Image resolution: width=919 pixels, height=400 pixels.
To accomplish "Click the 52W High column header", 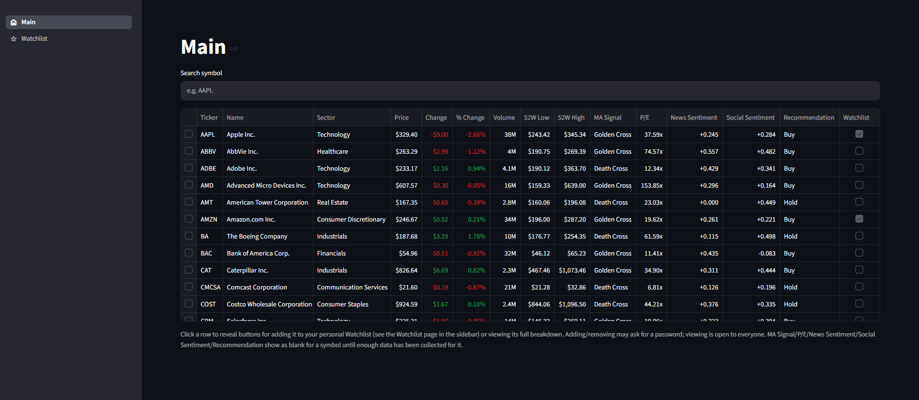I will (x=572, y=117).
